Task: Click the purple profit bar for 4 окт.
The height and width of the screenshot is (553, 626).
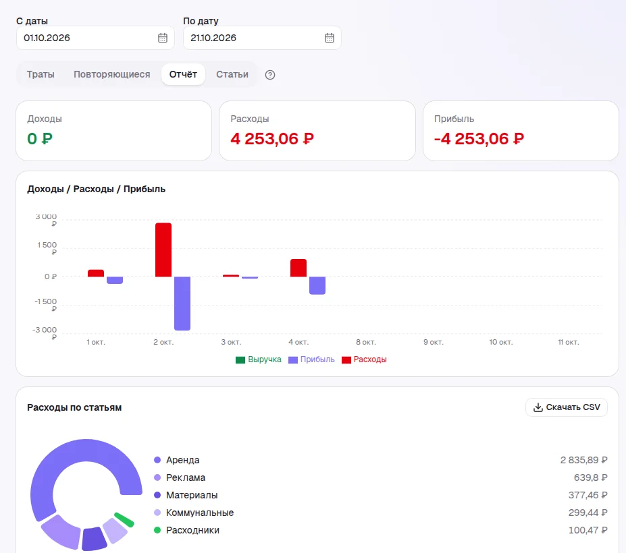Action: coord(317,285)
